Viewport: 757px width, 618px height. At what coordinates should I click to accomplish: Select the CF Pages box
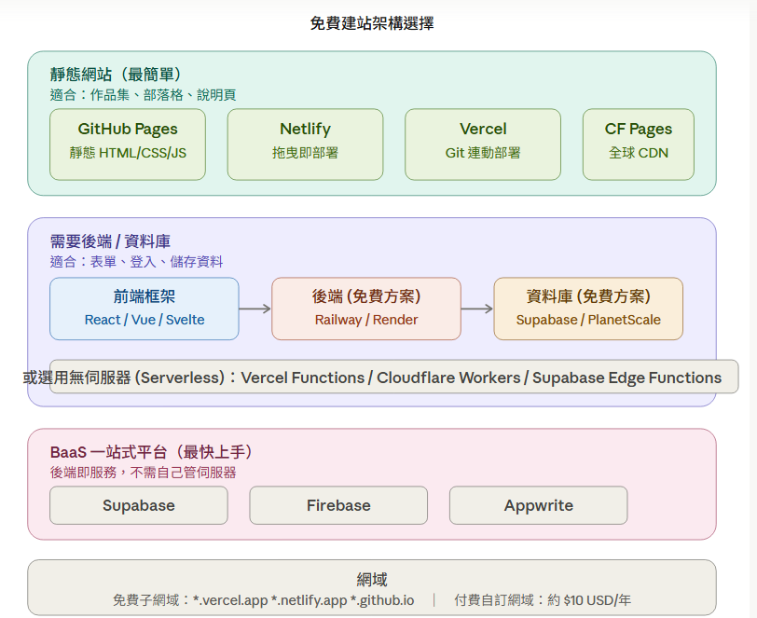click(639, 144)
